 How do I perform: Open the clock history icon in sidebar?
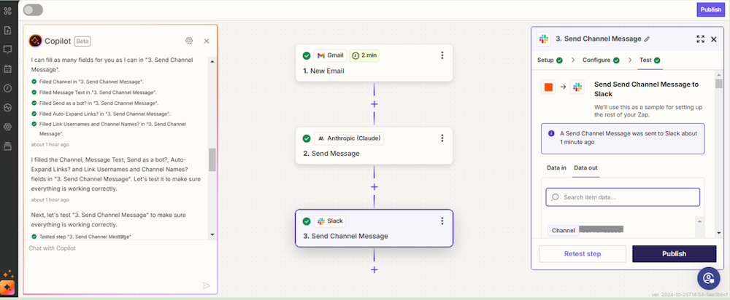tap(7, 88)
